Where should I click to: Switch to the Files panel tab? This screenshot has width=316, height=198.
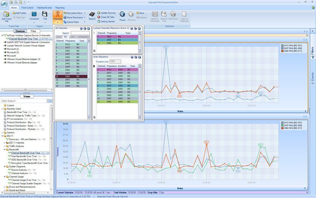(33, 31)
